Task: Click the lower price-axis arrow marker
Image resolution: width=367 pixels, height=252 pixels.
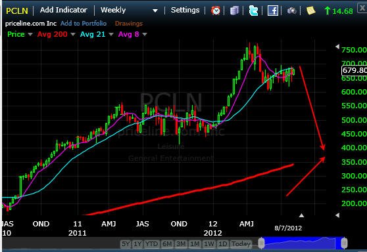Action: (337, 215)
